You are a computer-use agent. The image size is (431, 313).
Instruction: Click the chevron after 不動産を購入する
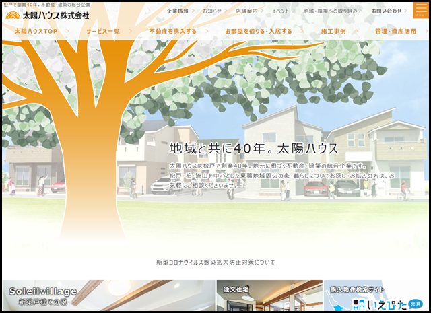pyautogui.click(x=207, y=32)
